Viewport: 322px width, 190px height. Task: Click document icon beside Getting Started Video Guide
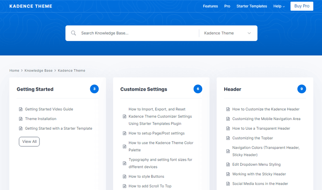click(x=21, y=109)
